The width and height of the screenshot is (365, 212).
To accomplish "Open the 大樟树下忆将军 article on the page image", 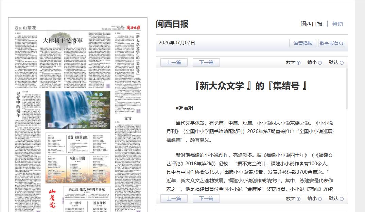I will click(x=63, y=40).
